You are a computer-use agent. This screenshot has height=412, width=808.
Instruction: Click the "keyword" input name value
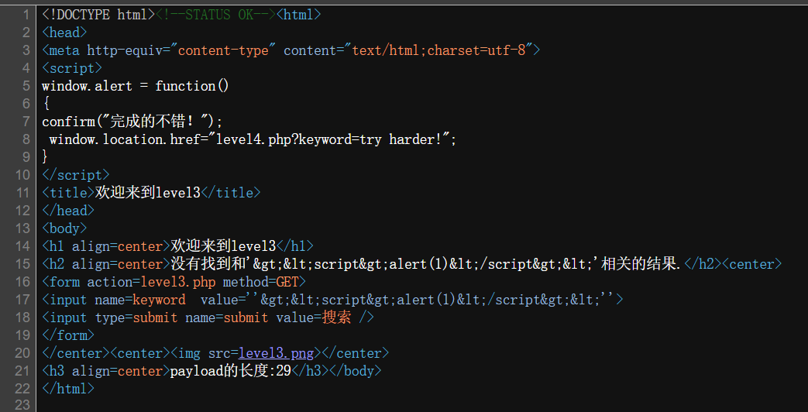click(x=159, y=300)
